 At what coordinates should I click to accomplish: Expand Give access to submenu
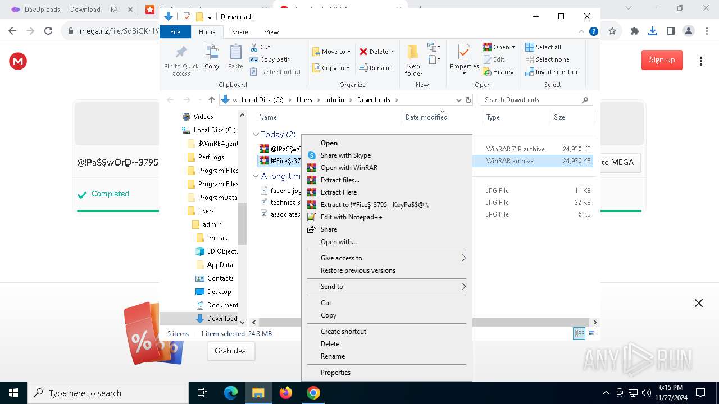click(x=386, y=258)
